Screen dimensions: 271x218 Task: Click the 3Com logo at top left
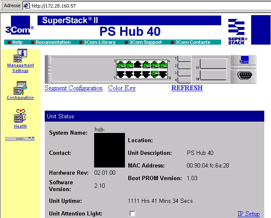click(x=19, y=25)
